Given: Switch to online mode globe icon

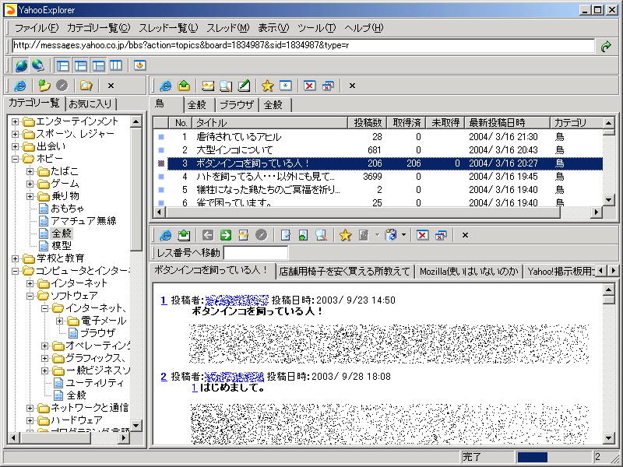Looking at the screenshot, I should [x=21, y=65].
